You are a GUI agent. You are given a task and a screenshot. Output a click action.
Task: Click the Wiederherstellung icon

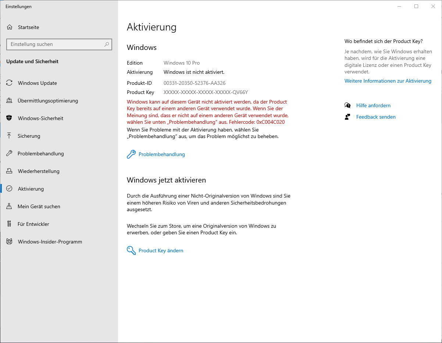(10, 171)
